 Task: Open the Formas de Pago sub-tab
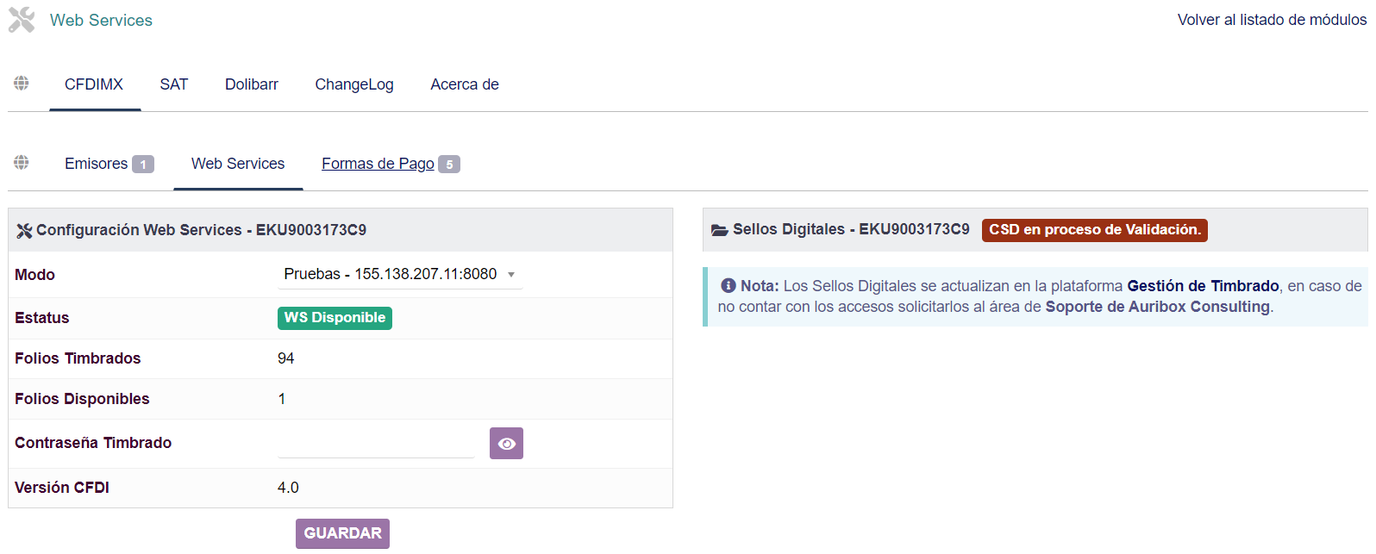click(x=378, y=164)
